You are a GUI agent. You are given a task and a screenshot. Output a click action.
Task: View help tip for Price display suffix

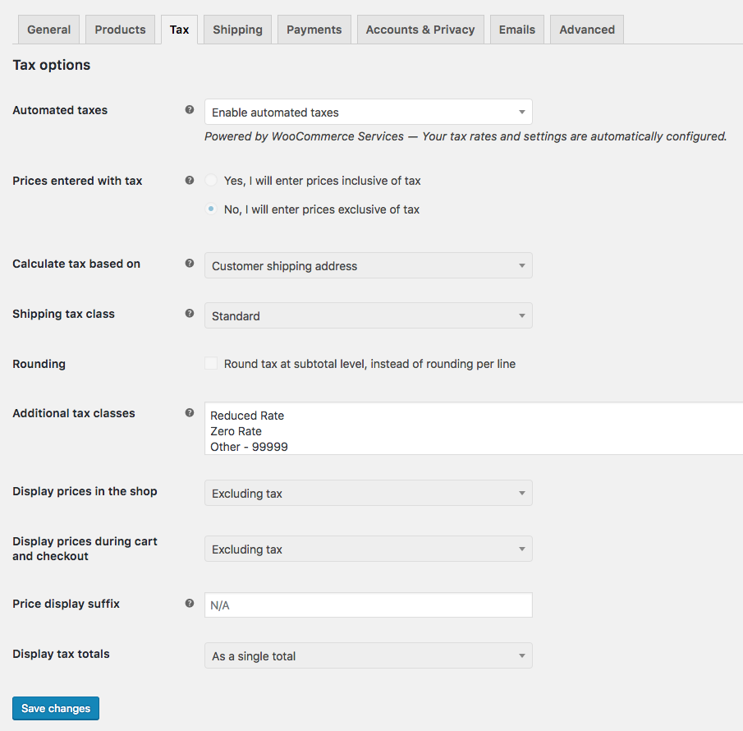pyautogui.click(x=190, y=603)
